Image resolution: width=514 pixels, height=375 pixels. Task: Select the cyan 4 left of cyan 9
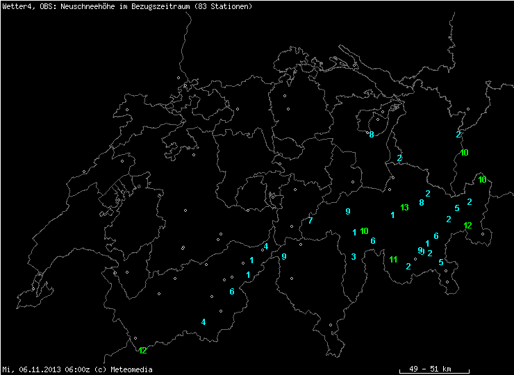tap(265, 247)
